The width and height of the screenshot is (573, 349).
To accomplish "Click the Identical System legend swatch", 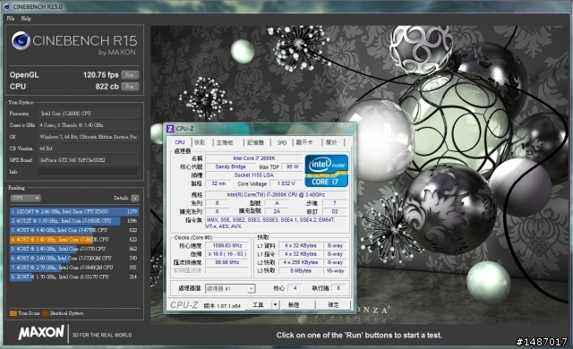I will click(x=46, y=313).
